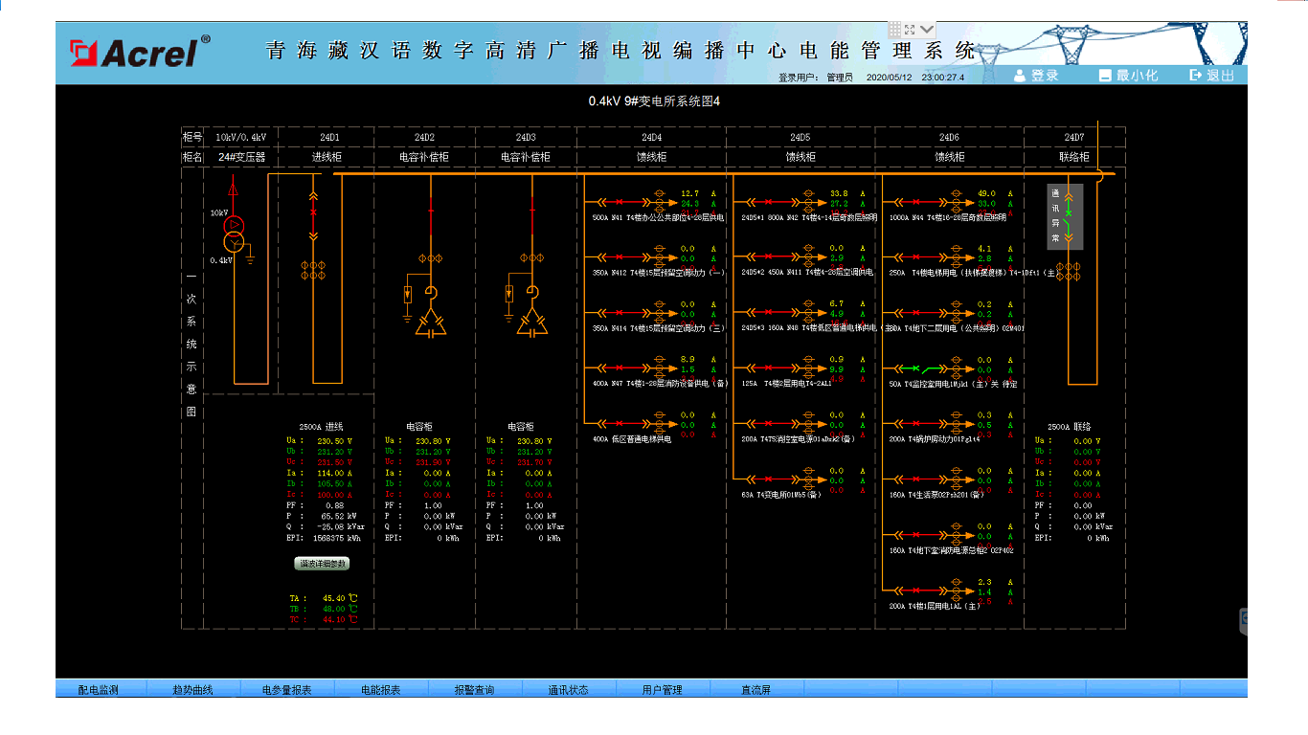
Task: Click breaker of 30A T4地下二层用电 feeder
Action: tap(916, 313)
